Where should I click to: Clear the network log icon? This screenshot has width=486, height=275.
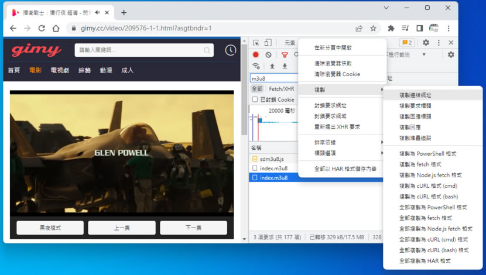click(x=268, y=54)
